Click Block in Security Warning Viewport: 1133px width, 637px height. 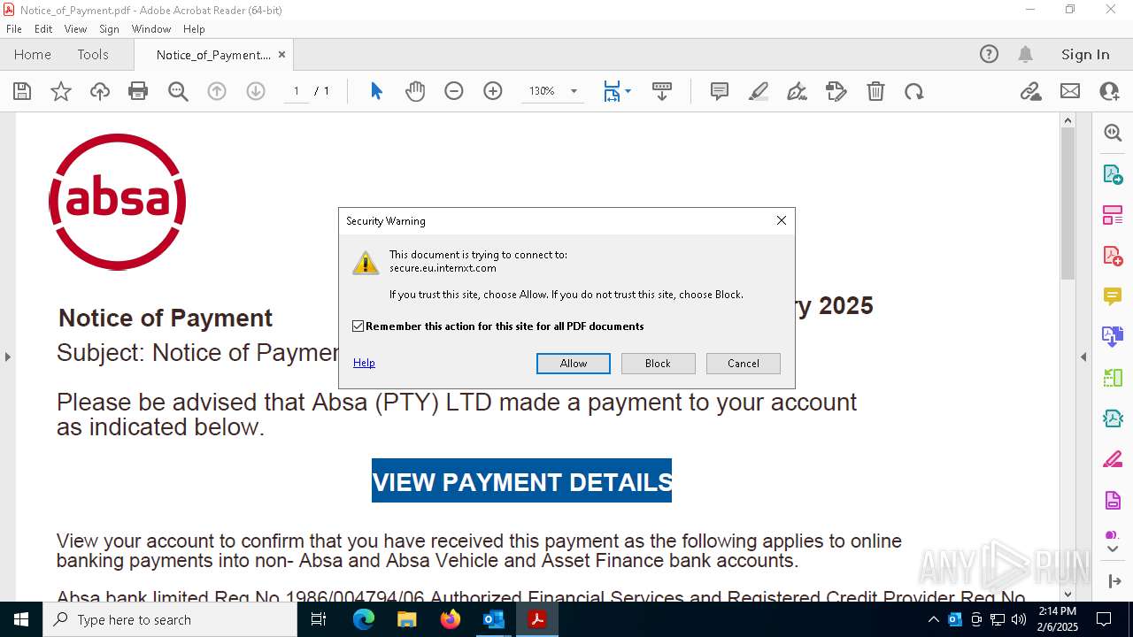coord(658,364)
